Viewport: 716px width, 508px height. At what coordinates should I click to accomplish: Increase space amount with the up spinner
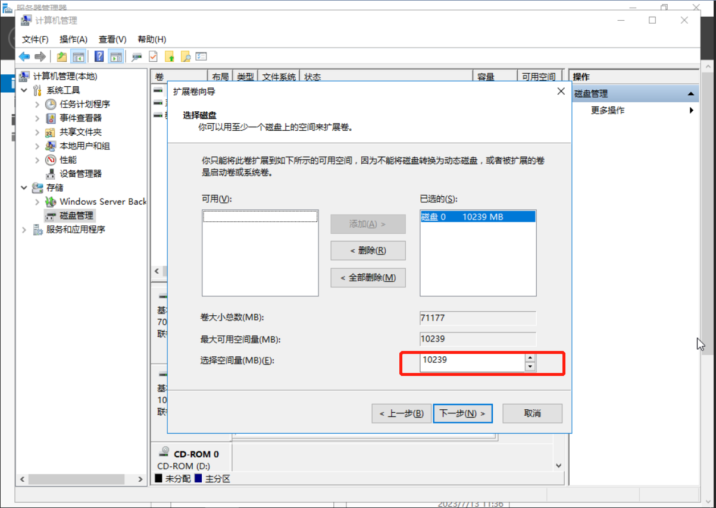coord(530,358)
